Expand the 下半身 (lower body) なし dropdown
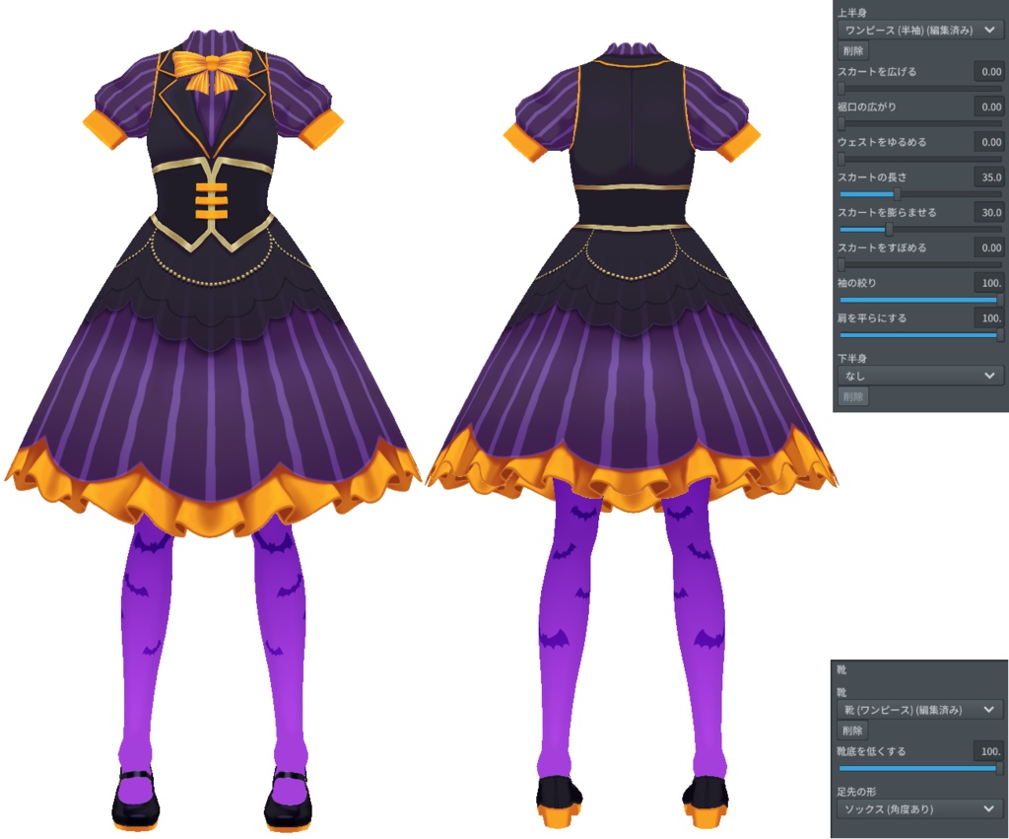 coord(918,375)
